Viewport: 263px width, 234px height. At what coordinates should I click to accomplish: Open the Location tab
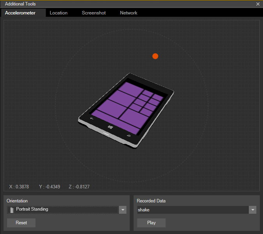(59, 13)
